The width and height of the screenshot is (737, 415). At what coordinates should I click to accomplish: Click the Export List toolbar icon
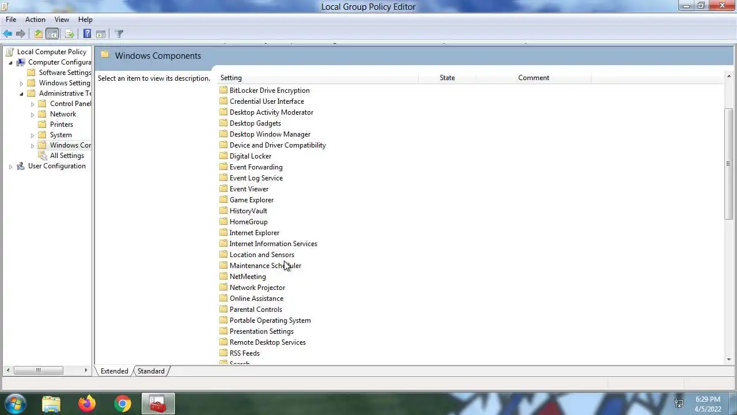point(70,34)
